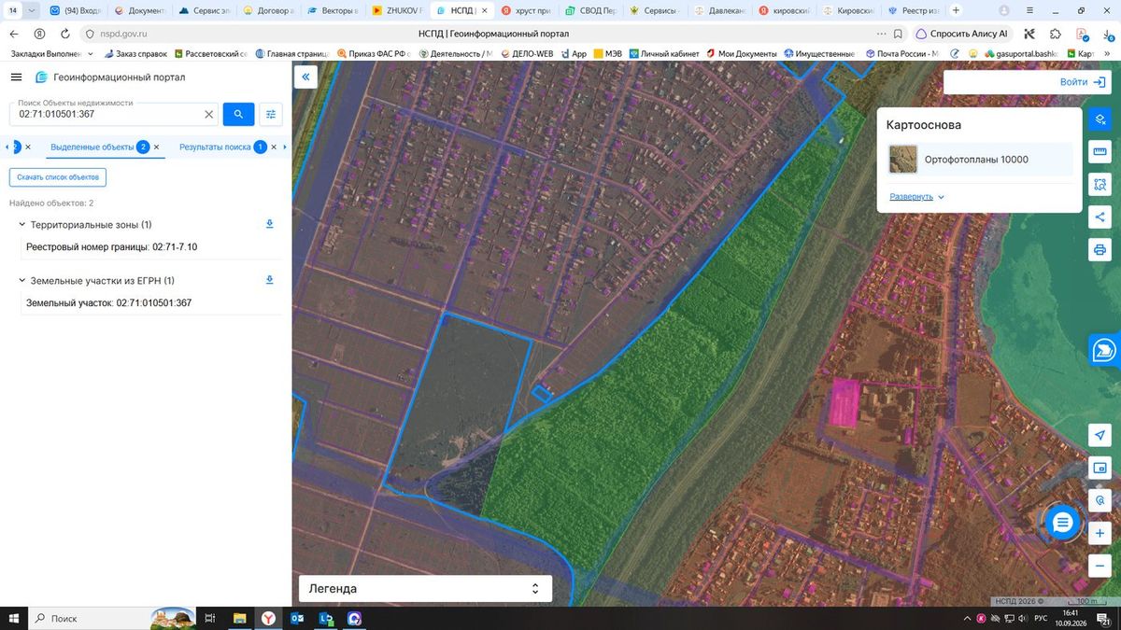Image resolution: width=1121 pixels, height=630 pixels.
Task: Select Реестровый номер границы: 02:71-7.10
Action: 112,247
